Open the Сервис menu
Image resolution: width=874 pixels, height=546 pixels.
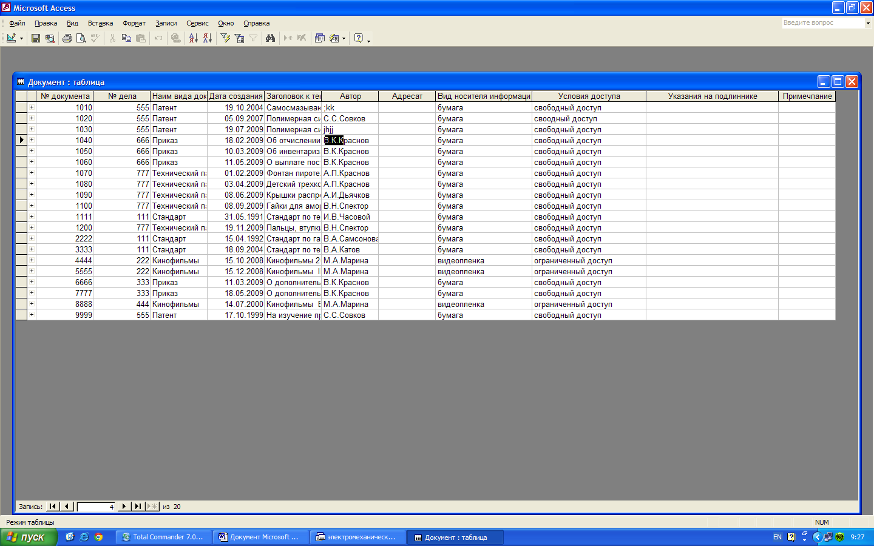pos(197,23)
